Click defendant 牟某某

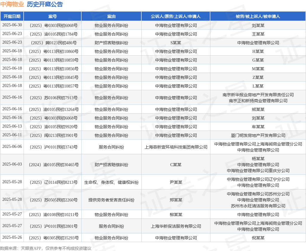pyautogui.click(x=258, y=127)
